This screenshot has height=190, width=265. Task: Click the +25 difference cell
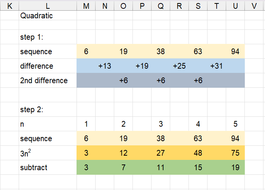click(x=179, y=66)
